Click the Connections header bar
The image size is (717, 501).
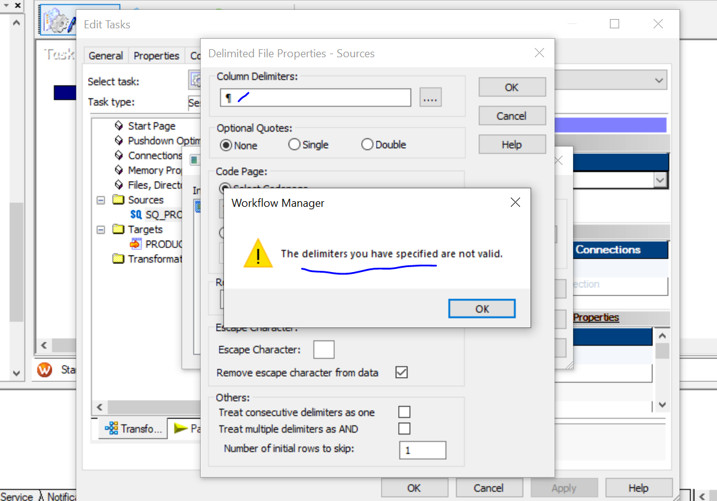[620, 250]
